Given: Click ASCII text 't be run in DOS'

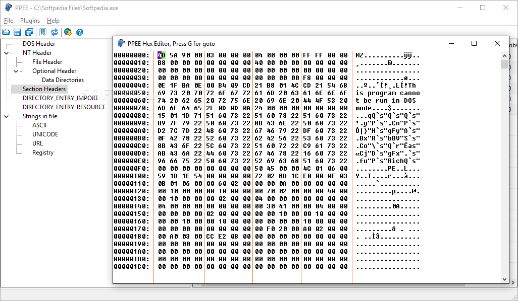Looking at the screenshot, I should coord(386,101).
